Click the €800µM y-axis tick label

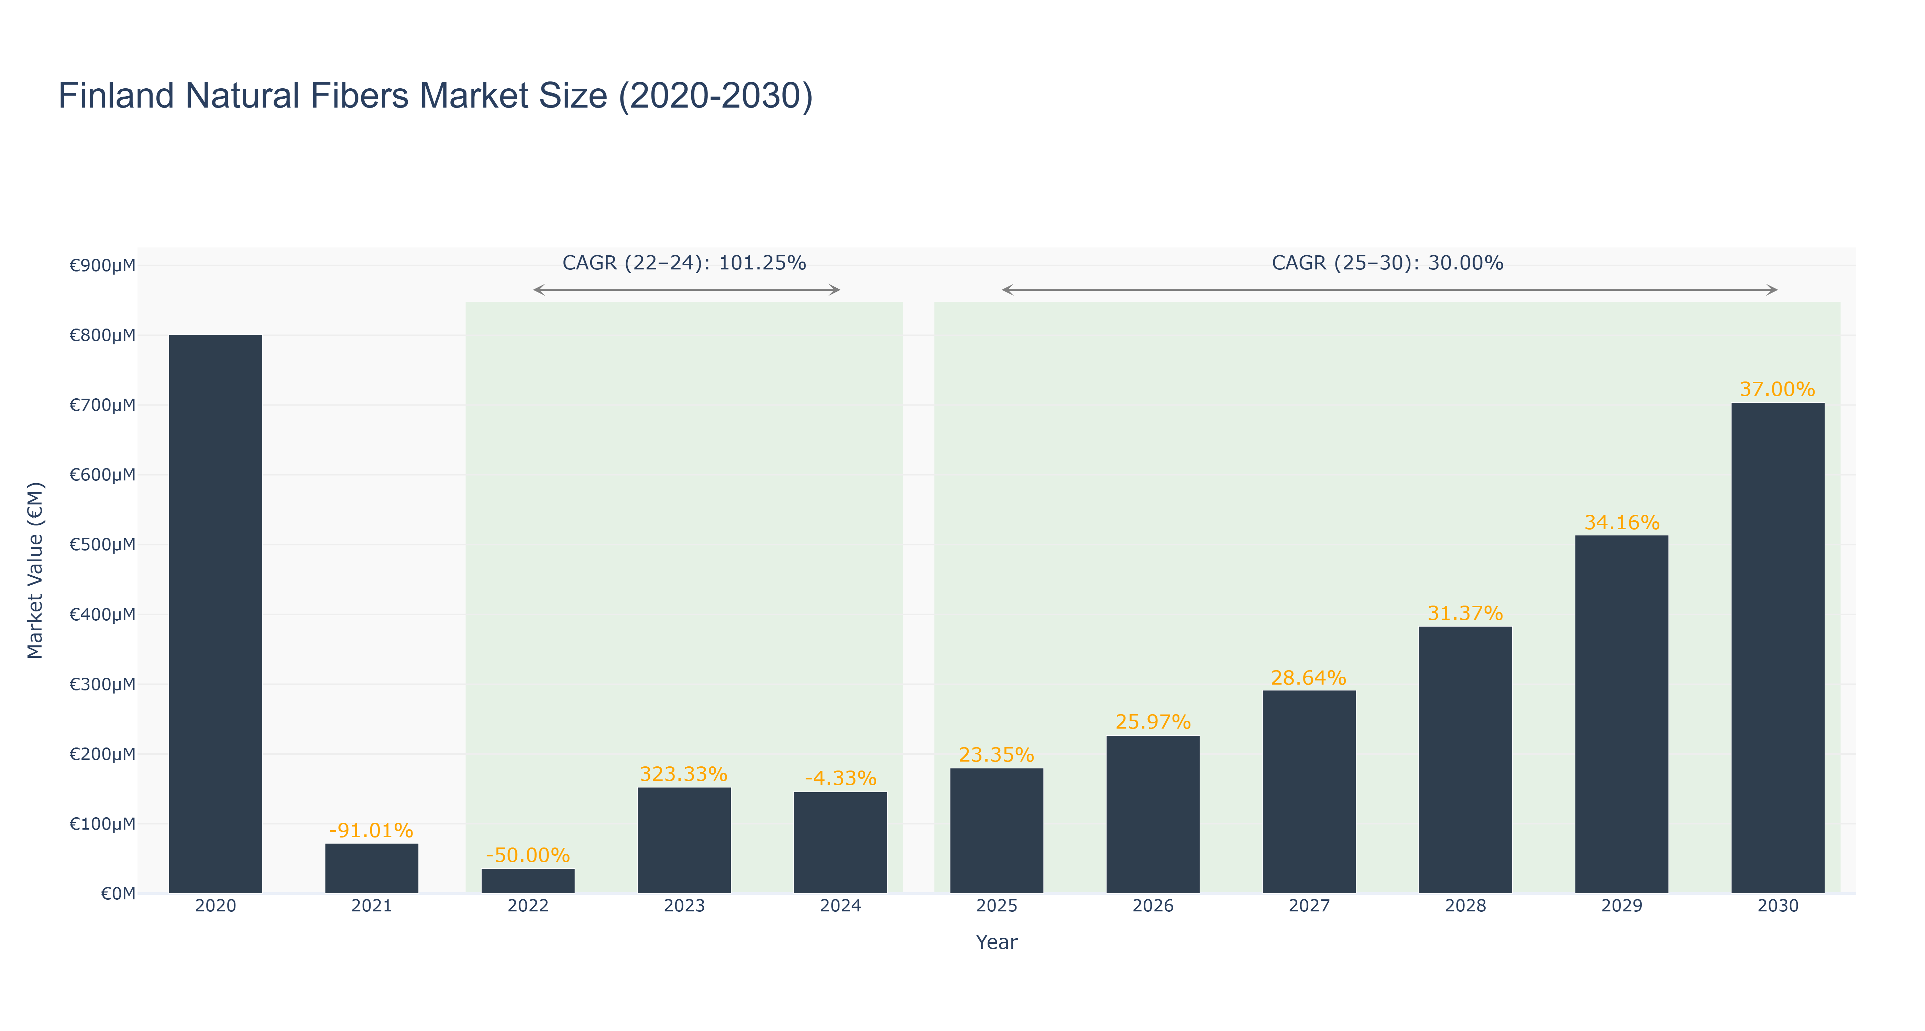pyautogui.click(x=102, y=335)
